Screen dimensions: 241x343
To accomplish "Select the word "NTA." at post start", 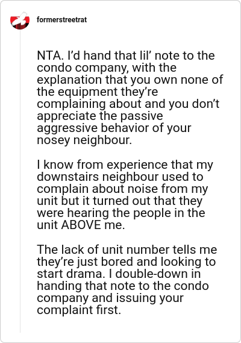I will [50, 55].
